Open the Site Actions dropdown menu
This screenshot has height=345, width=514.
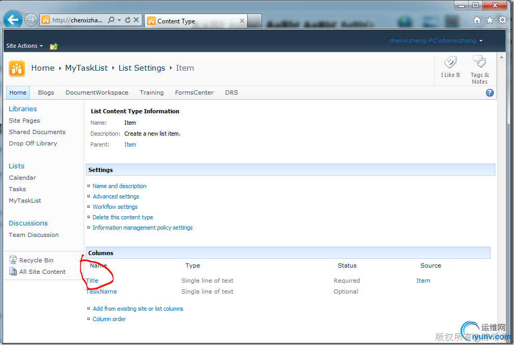[x=24, y=46]
